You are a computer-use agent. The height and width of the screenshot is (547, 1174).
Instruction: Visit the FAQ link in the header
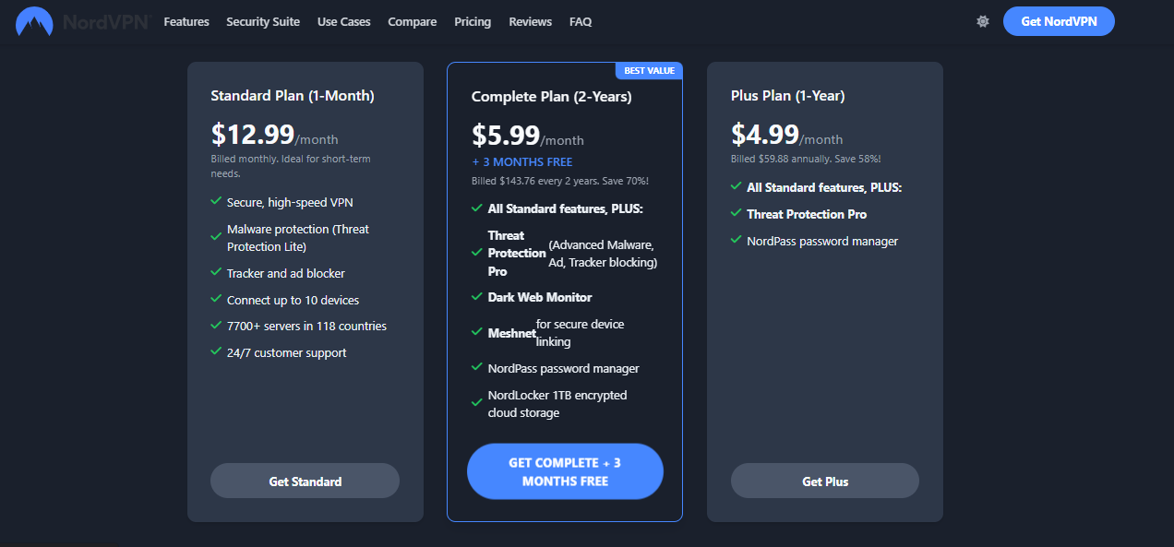coord(581,21)
